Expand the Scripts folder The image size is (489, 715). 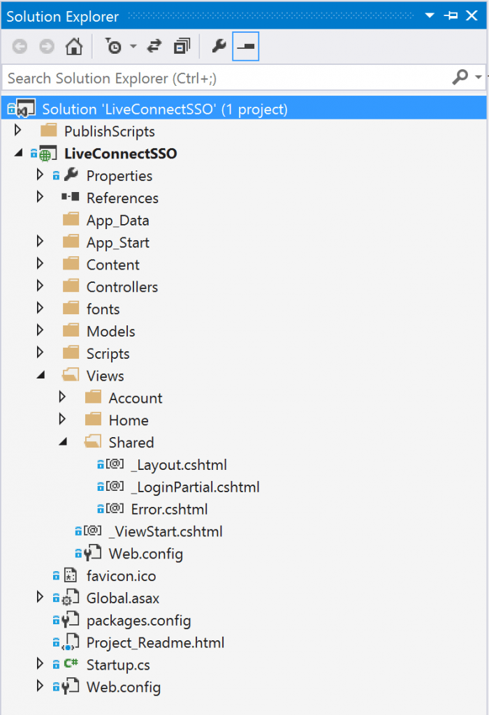40,353
